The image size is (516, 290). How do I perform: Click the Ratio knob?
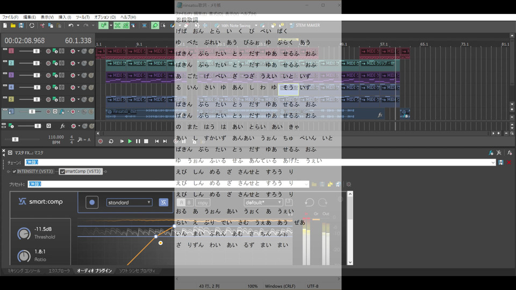point(24,256)
